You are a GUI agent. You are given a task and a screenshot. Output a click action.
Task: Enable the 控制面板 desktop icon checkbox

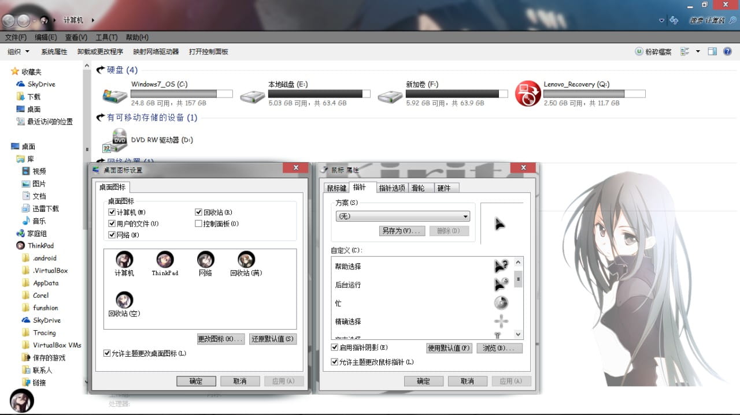(x=199, y=223)
